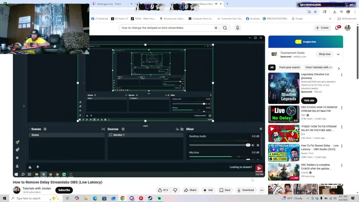359x202 pixels.
Task: Open the Windows notification center icon
Action: click(353, 198)
